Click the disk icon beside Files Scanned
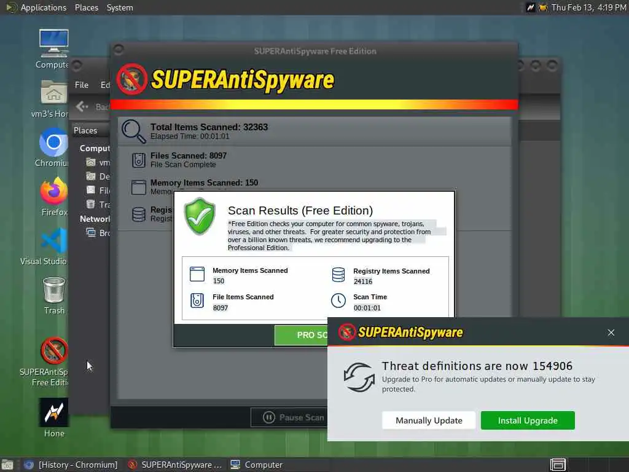The height and width of the screenshot is (472, 629). pos(138,160)
